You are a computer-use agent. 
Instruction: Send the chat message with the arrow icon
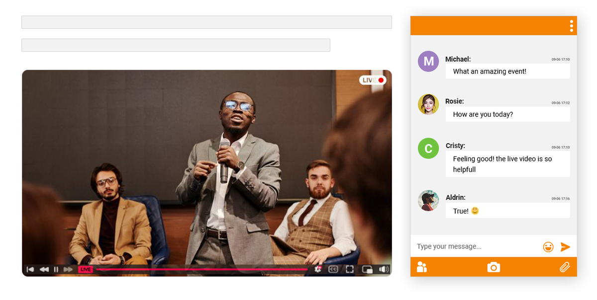[x=565, y=247]
